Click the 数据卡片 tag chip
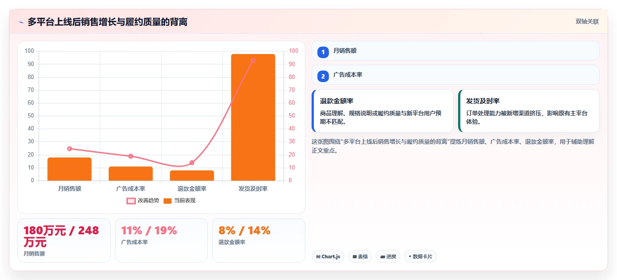Viewport: 617px width, 280px height. point(420,256)
